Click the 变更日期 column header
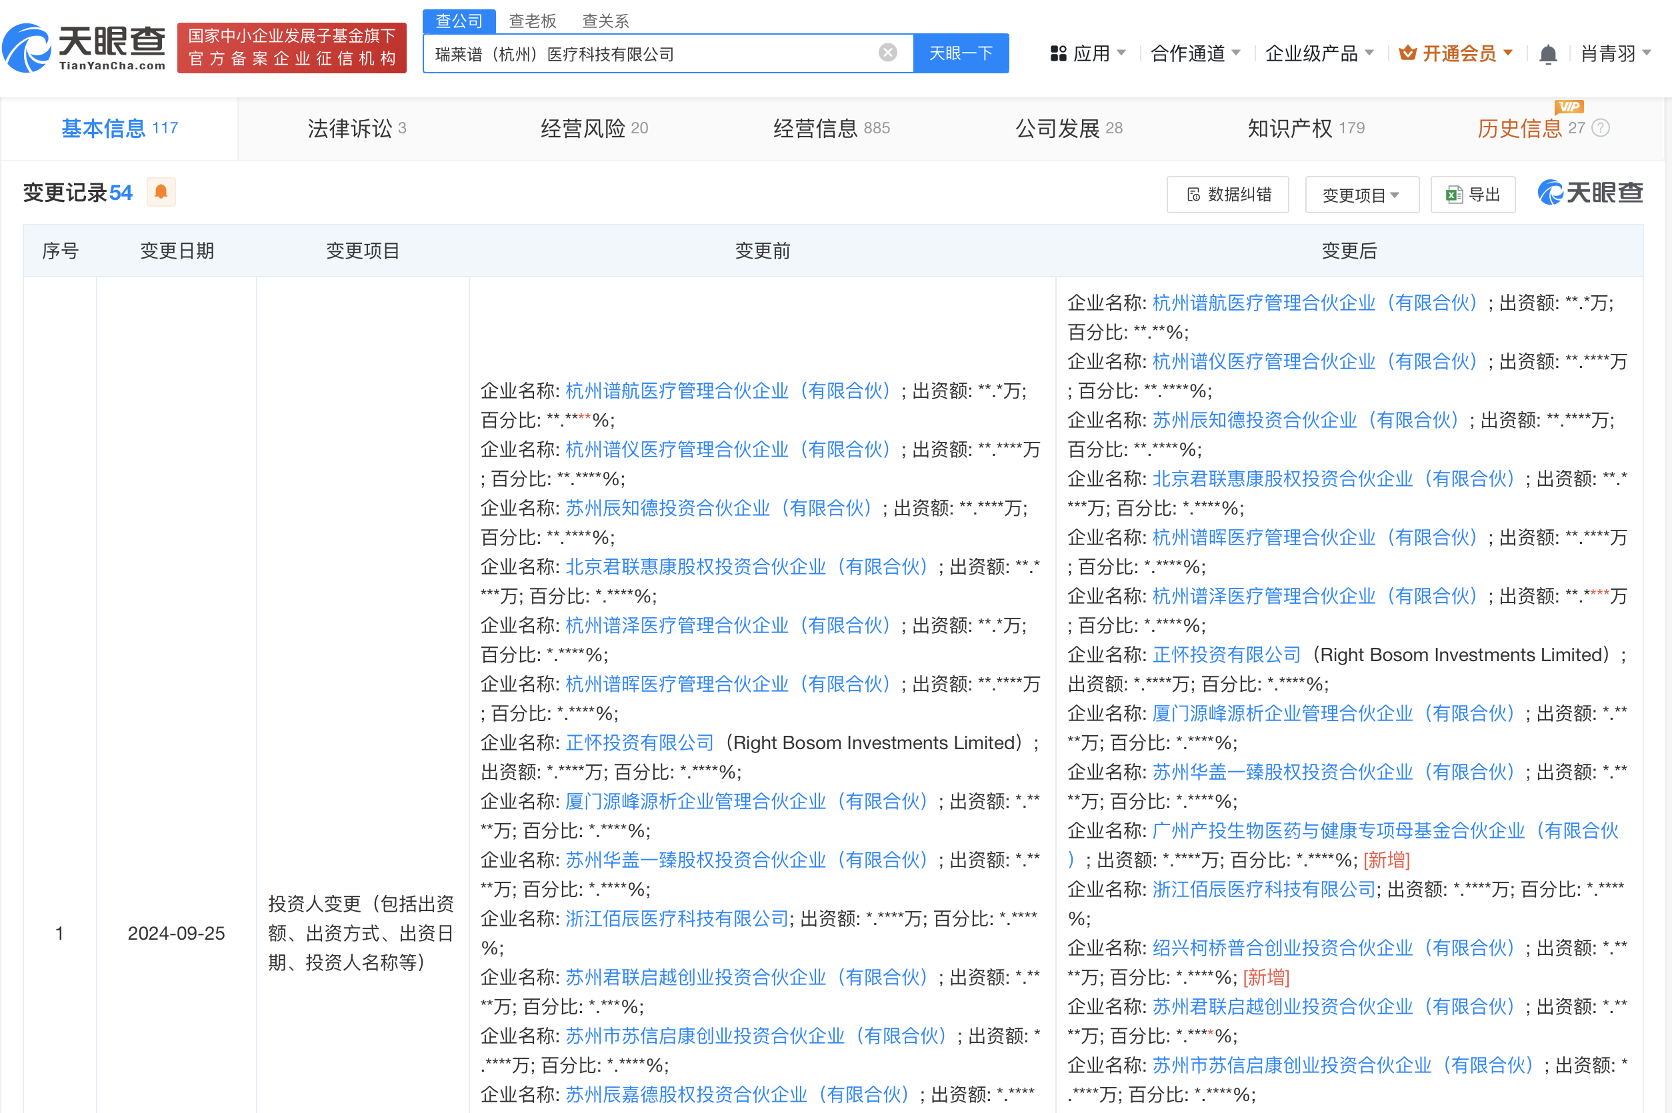Image resolution: width=1672 pixels, height=1113 pixels. click(x=177, y=251)
